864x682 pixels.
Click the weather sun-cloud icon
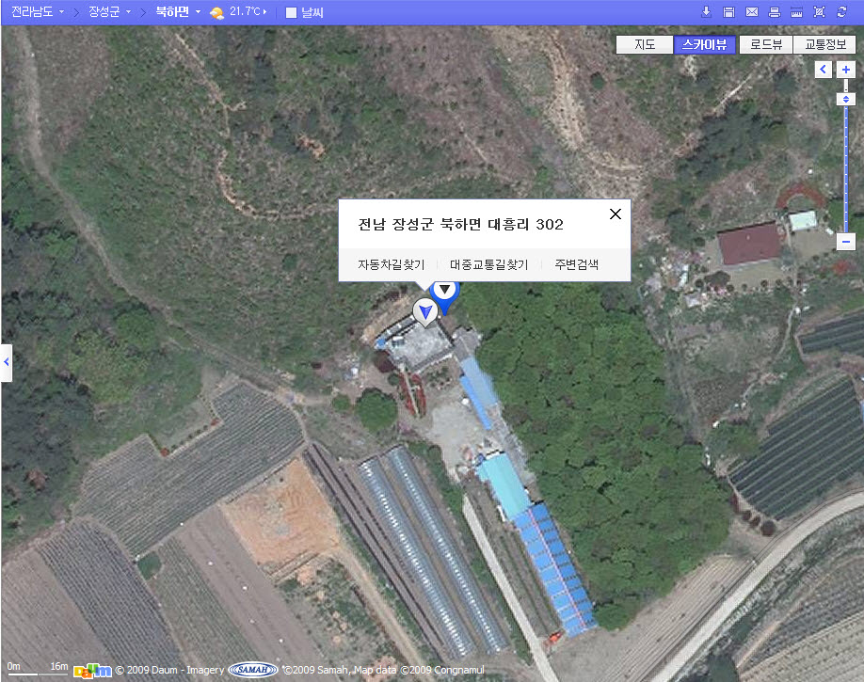point(217,12)
